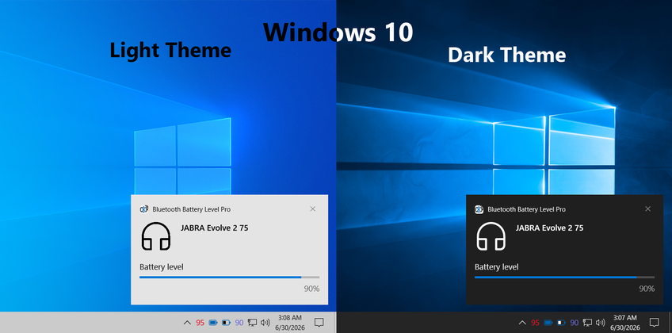The height and width of the screenshot is (333, 672).
Task: Click the headphones icon in the light notification
Action: [x=156, y=236]
